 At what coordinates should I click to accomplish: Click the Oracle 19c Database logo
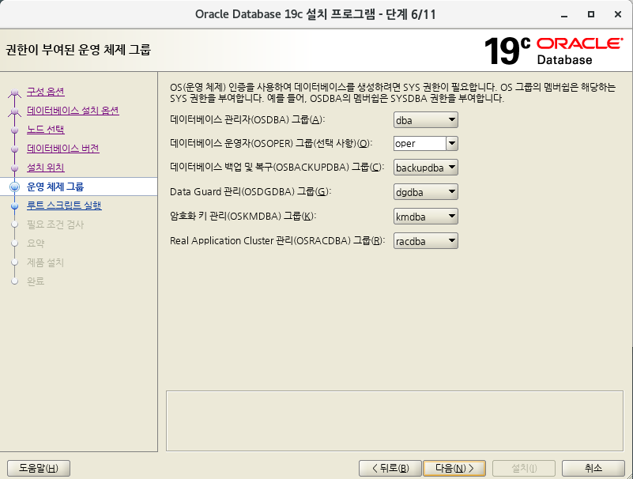553,51
